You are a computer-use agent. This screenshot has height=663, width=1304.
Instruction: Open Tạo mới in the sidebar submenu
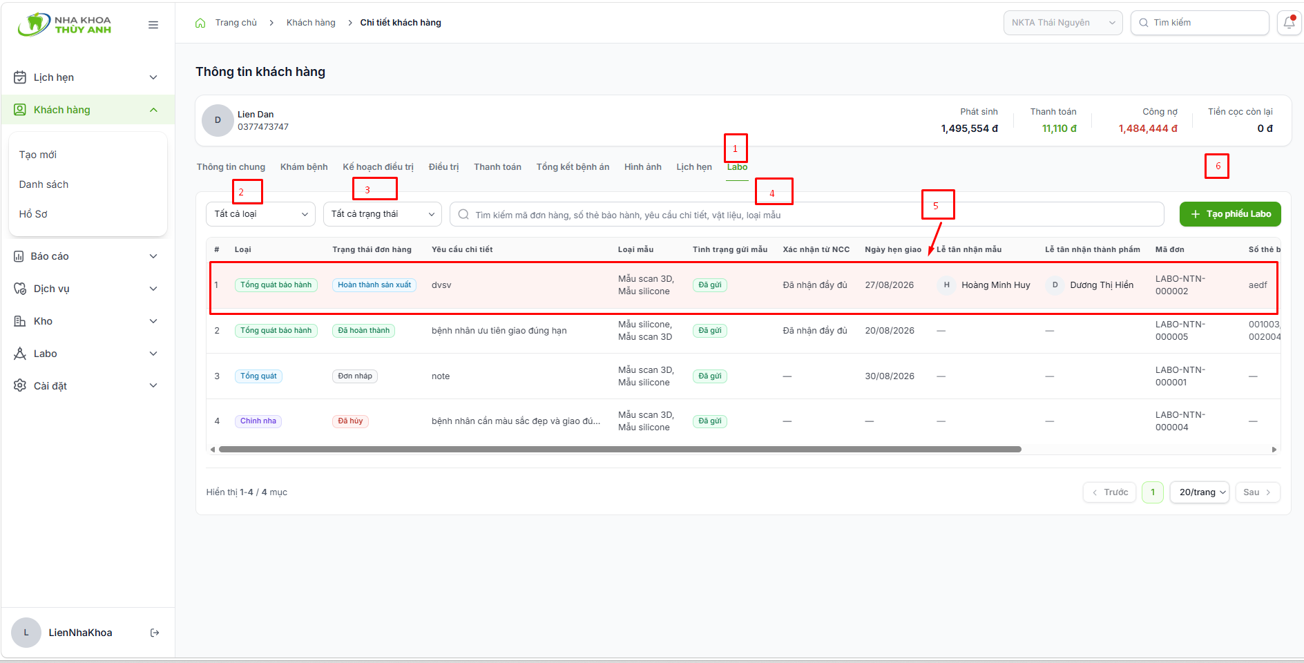pos(38,155)
